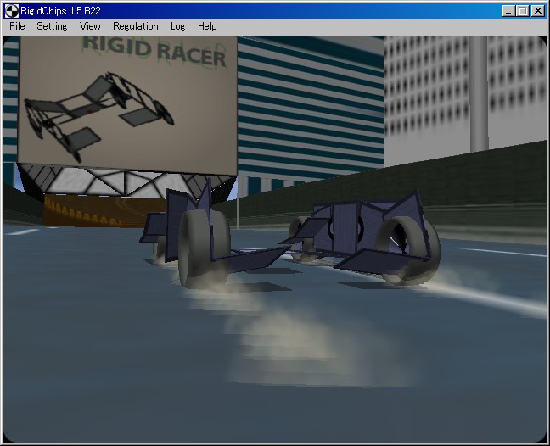The width and height of the screenshot is (550, 446).
Task: Open the Log menu
Action: 177,26
